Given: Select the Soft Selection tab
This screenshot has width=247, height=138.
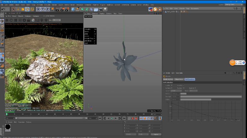Looking at the screenshot, I should click(x=190, y=79).
